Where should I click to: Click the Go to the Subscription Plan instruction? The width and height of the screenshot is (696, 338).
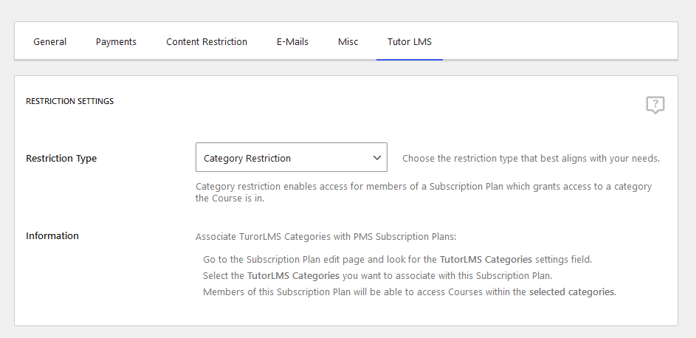pos(397,260)
